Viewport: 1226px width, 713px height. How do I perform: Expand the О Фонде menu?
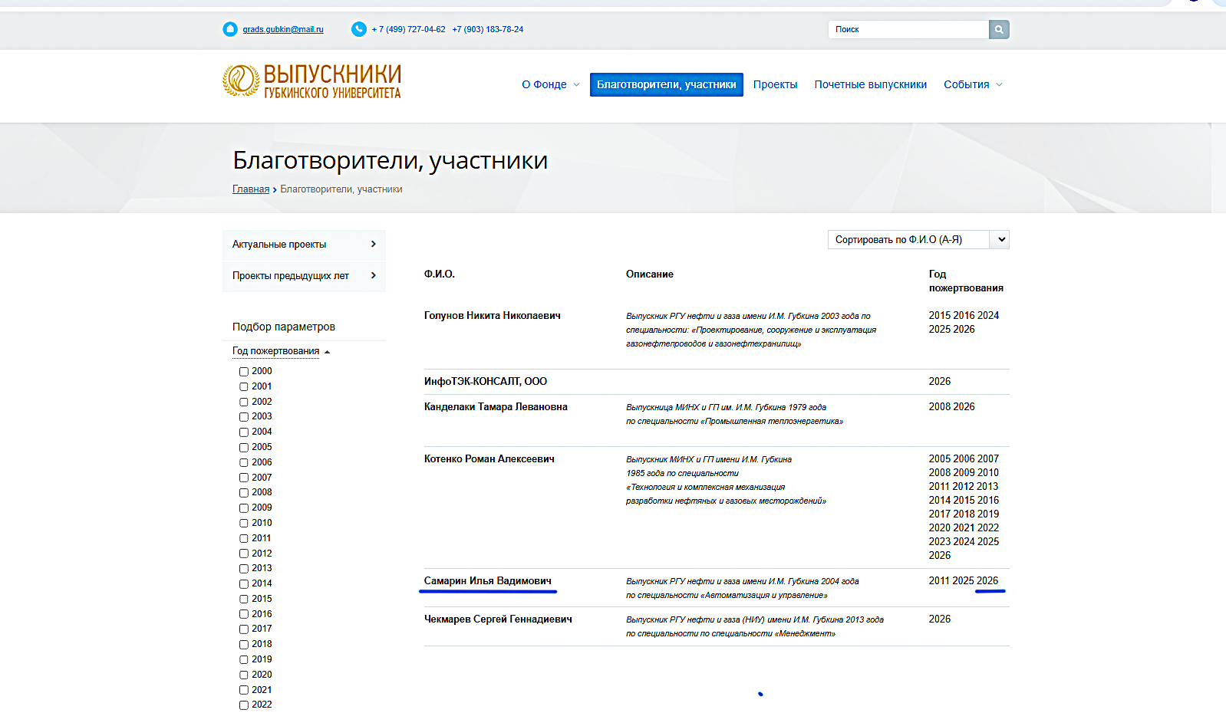click(550, 85)
